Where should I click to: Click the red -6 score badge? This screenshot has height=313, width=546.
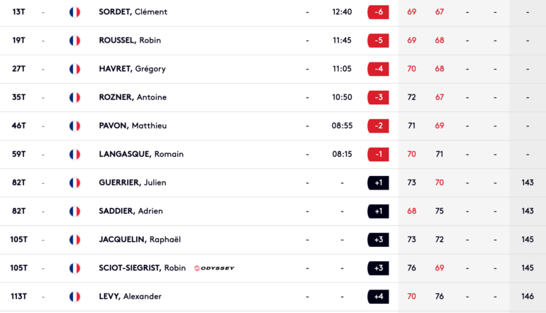(378, 12)
